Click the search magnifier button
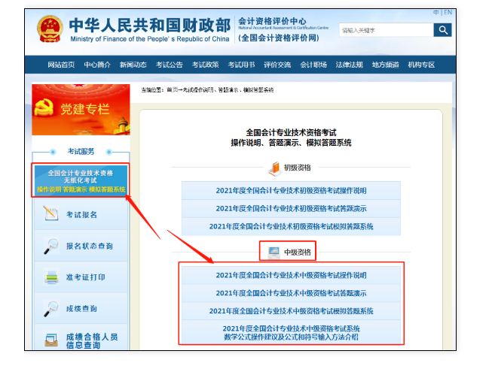This screenshot has height=369, width=495. [442, 30]
